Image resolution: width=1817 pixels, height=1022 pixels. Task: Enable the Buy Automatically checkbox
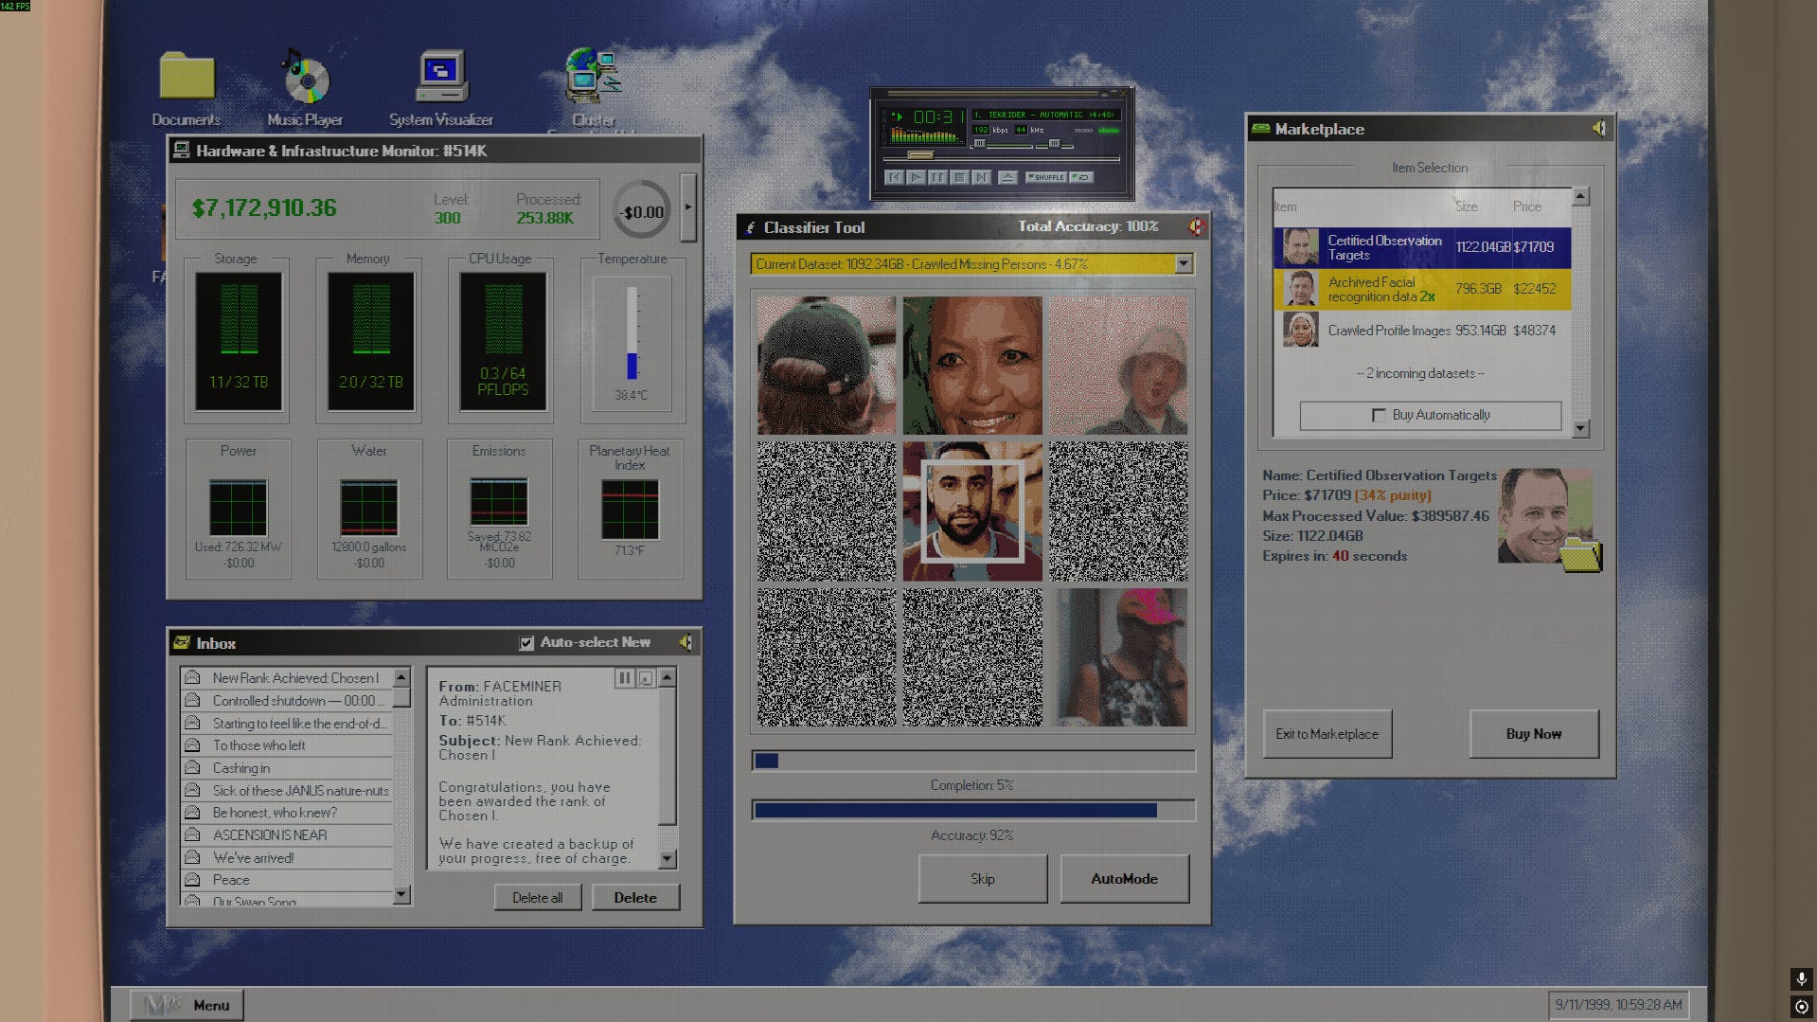pyautogui.click(x=1379, y=415)
